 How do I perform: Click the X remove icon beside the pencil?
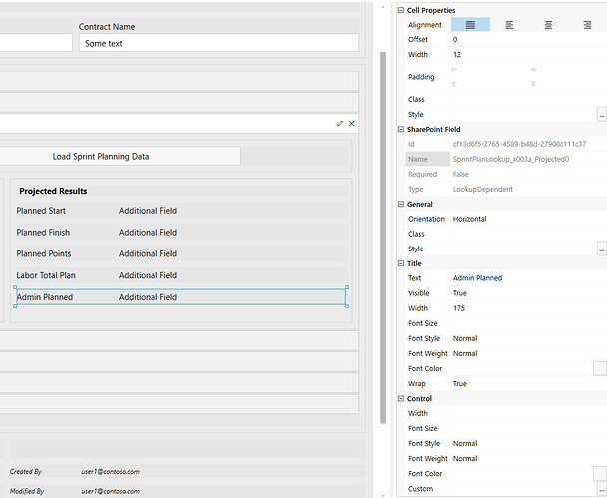click(351, 124)
